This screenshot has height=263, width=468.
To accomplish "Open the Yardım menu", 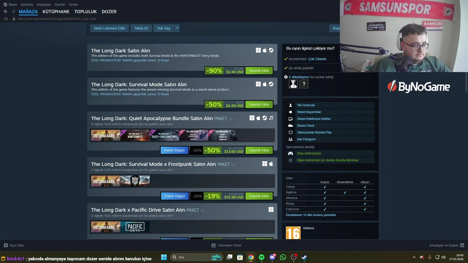I will tap(73, 4).
